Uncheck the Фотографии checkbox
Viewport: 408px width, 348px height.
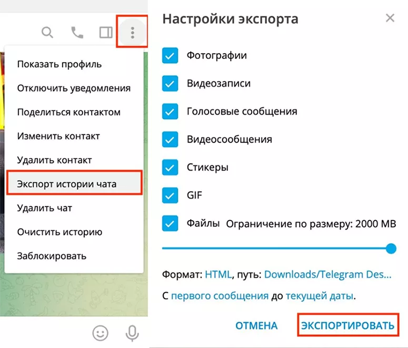pyautogui.click(x=170, y=55)
